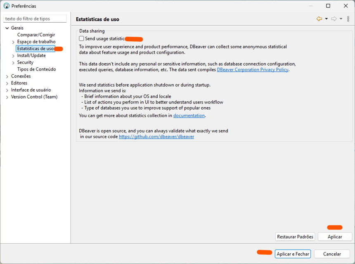Collapse the Gerais tree node
This screenshot has height=264, width=355.
[x=7, y=28]
